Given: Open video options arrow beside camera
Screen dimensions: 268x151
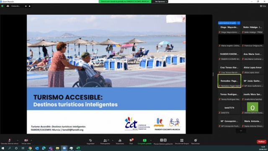Looking at the screenshot, I should click(x=31, y=140).
